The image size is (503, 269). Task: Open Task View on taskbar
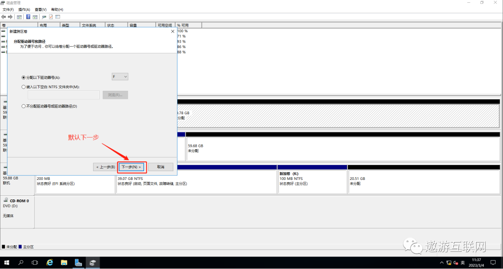pyautogui.click(x=35, y=262)
